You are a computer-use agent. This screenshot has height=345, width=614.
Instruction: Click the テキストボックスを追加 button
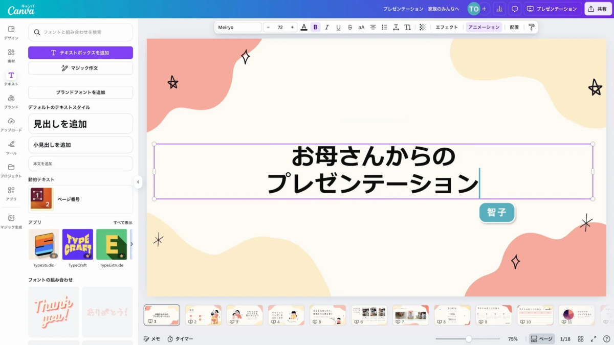80,52
